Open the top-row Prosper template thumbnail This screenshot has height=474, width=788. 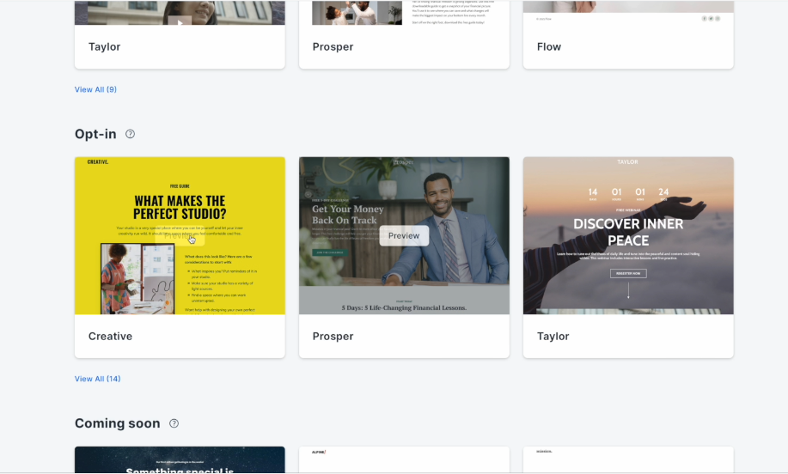(404, 12)
